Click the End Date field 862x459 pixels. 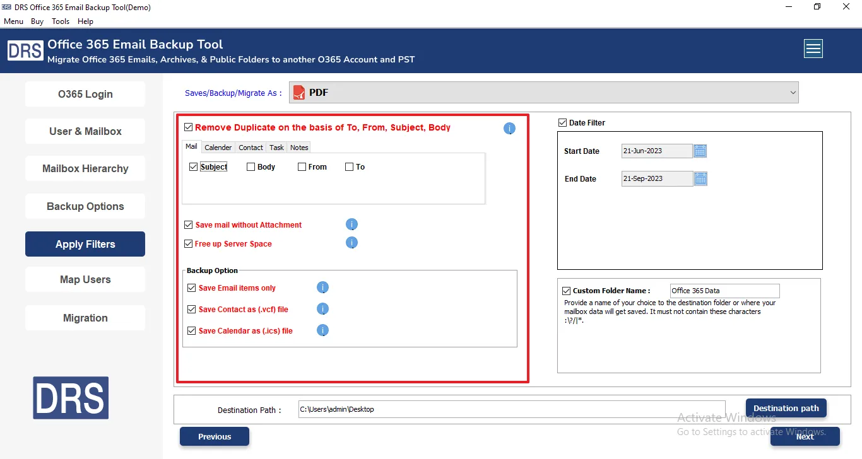(657, 178)
